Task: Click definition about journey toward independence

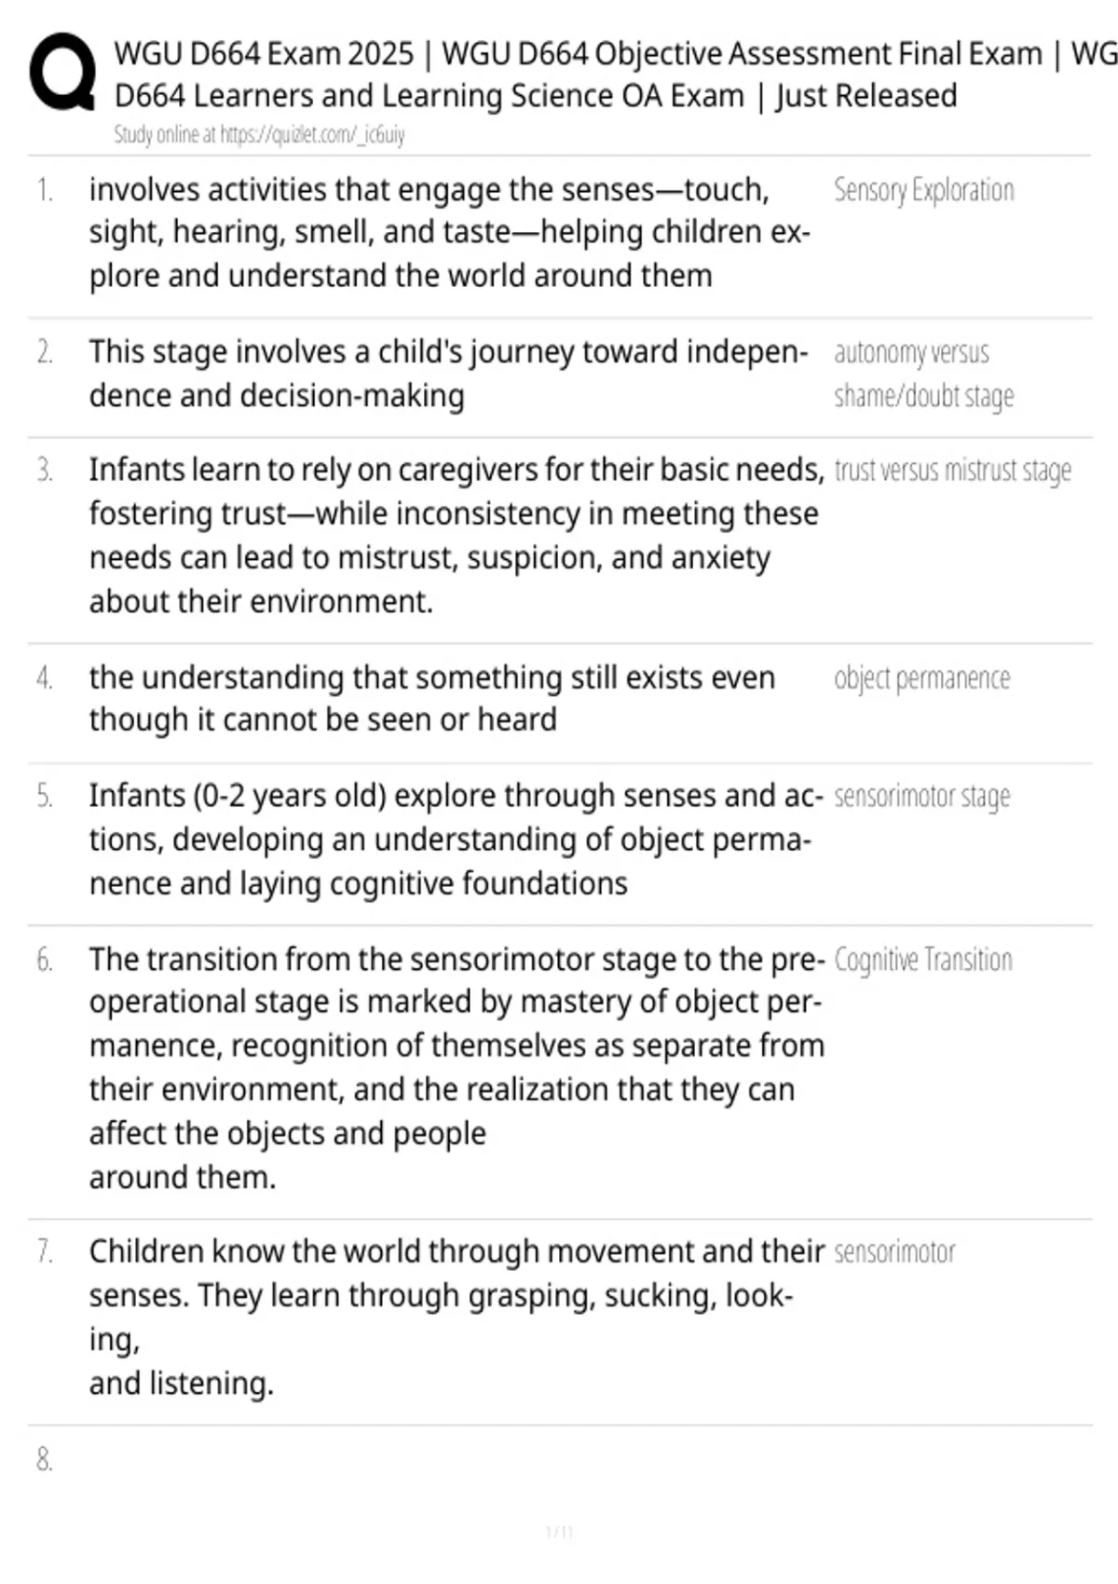Action: pos(448,374)
